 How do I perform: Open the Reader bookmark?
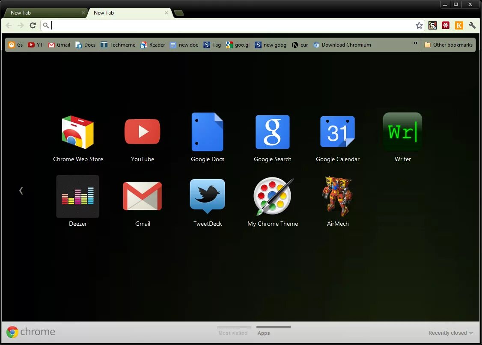(x=153, y=45)
